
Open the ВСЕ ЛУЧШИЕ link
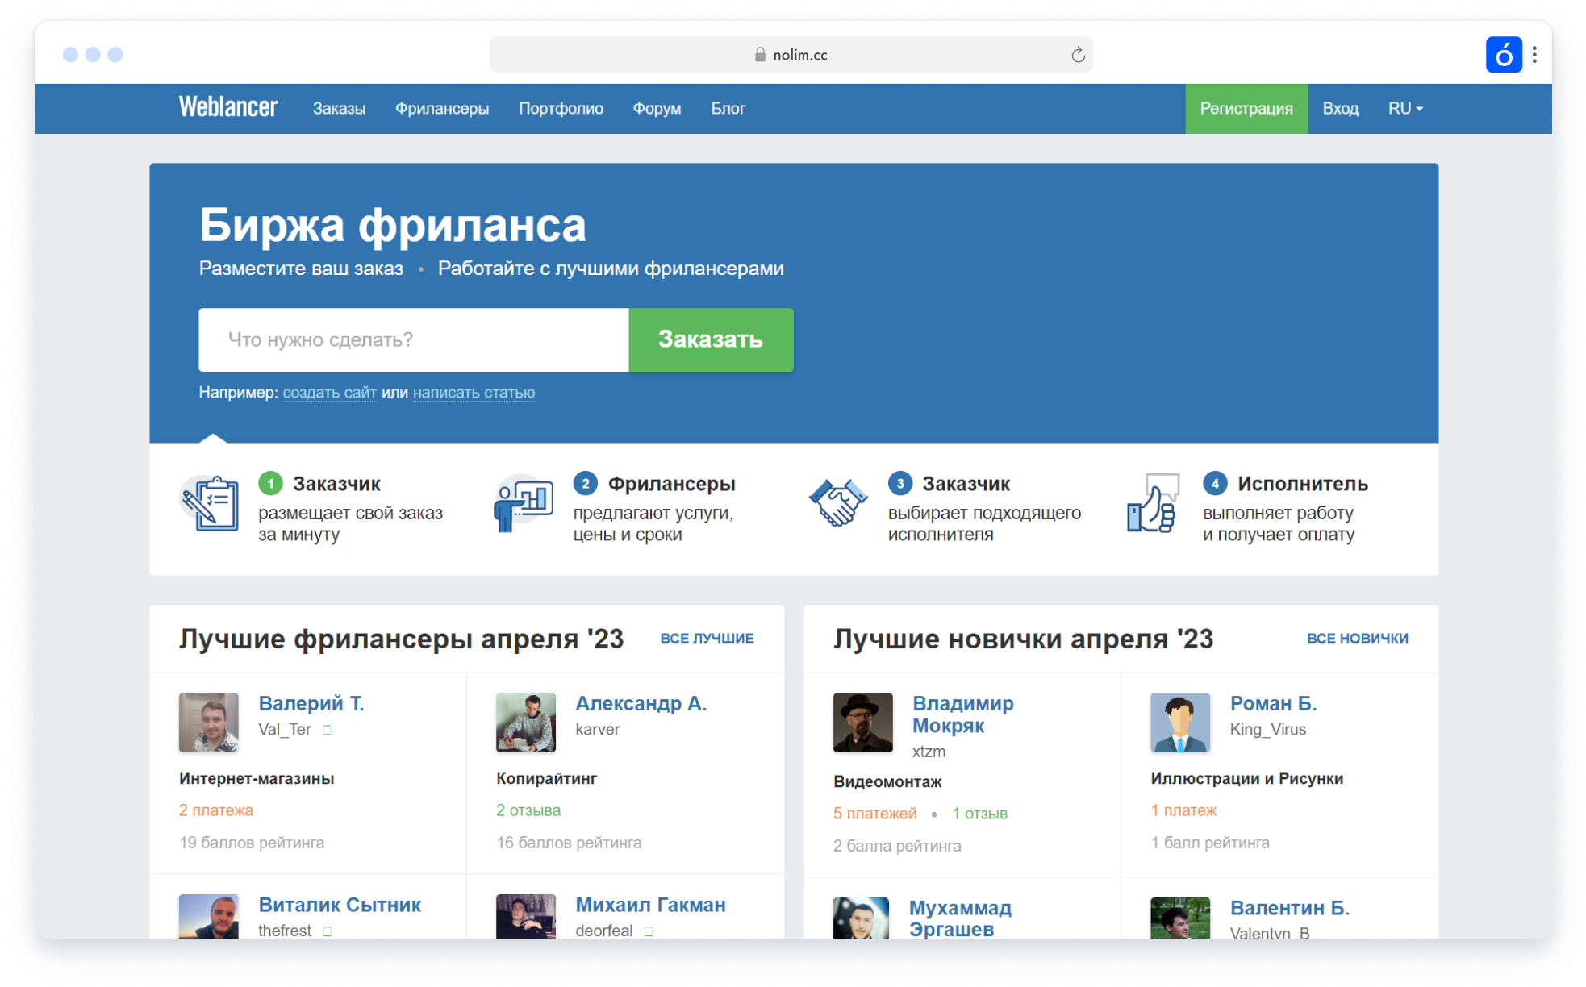point(707,639)
